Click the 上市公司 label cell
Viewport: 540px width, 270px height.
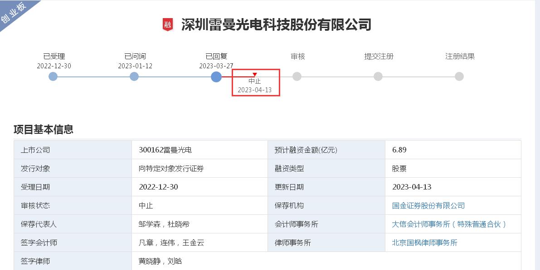[x=73, y=150]
